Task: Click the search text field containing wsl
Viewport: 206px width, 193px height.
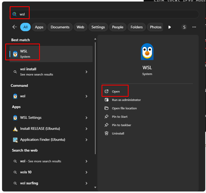Action: tap(104, 14)
